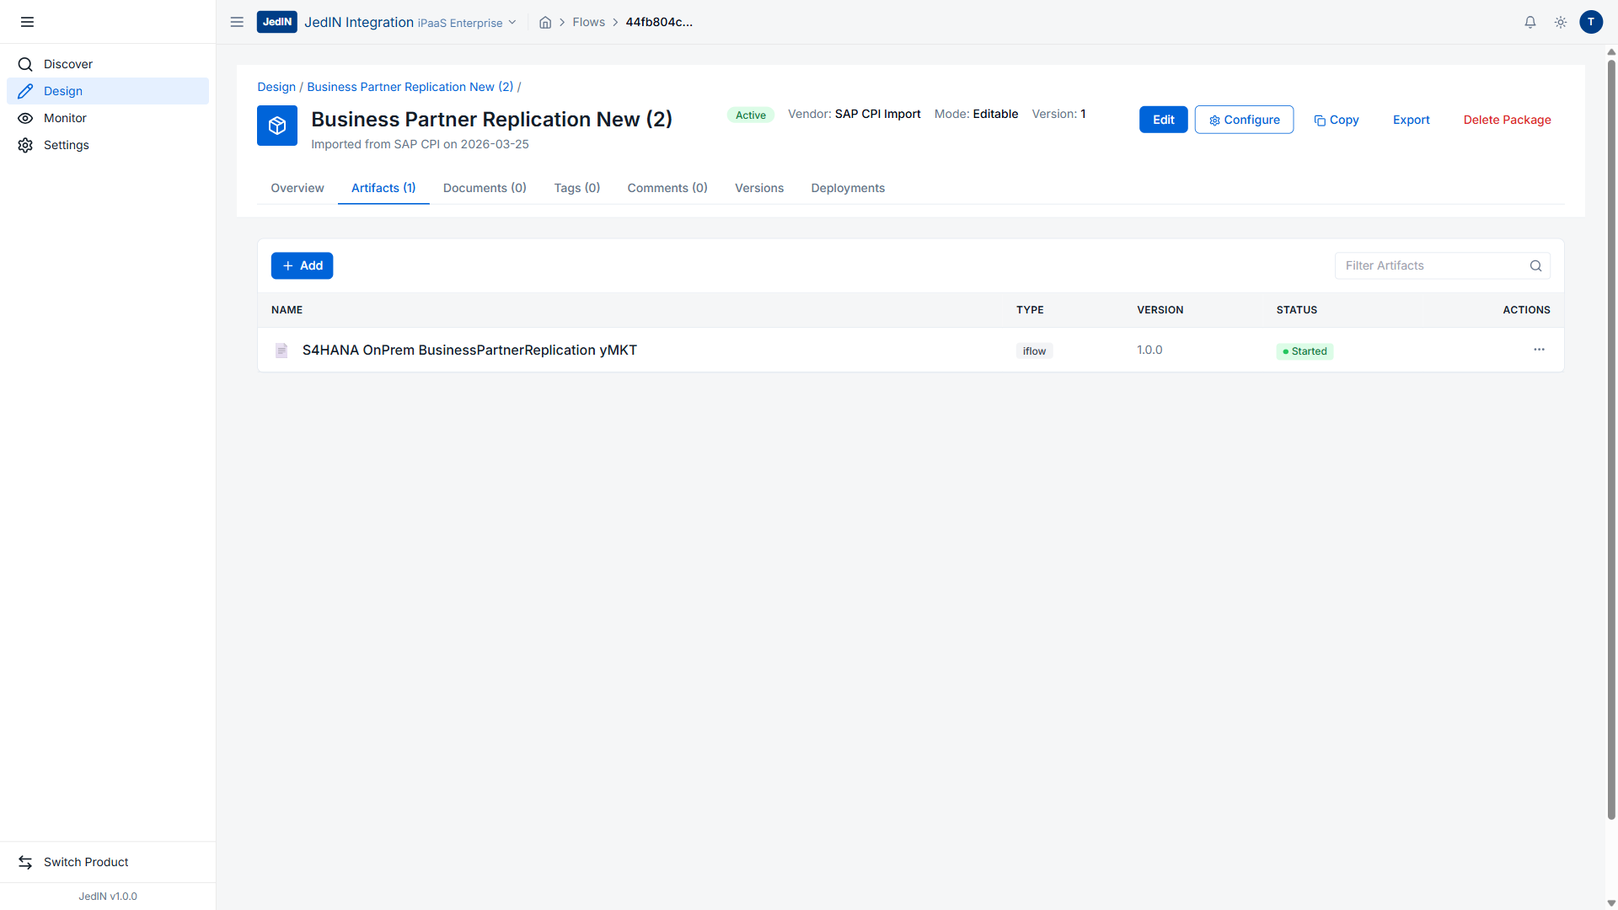Toggle the light/dark theme sun icon

pyautogui.click(x=1561, y=23)
